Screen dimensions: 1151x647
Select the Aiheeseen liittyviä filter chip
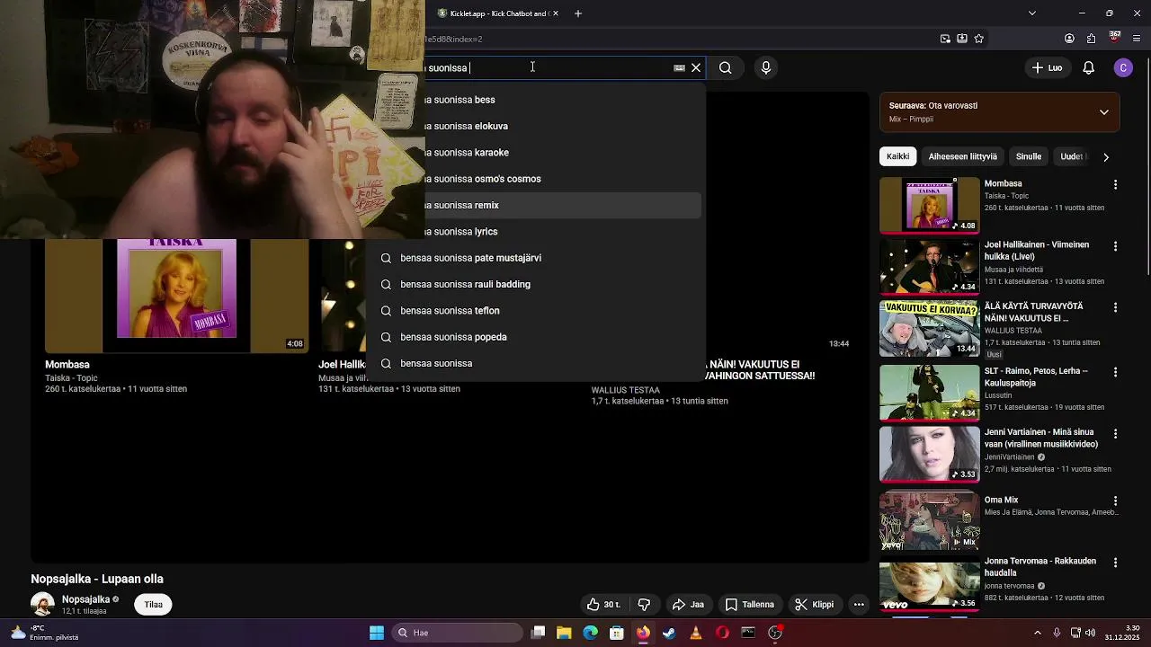tap(962, 156)
